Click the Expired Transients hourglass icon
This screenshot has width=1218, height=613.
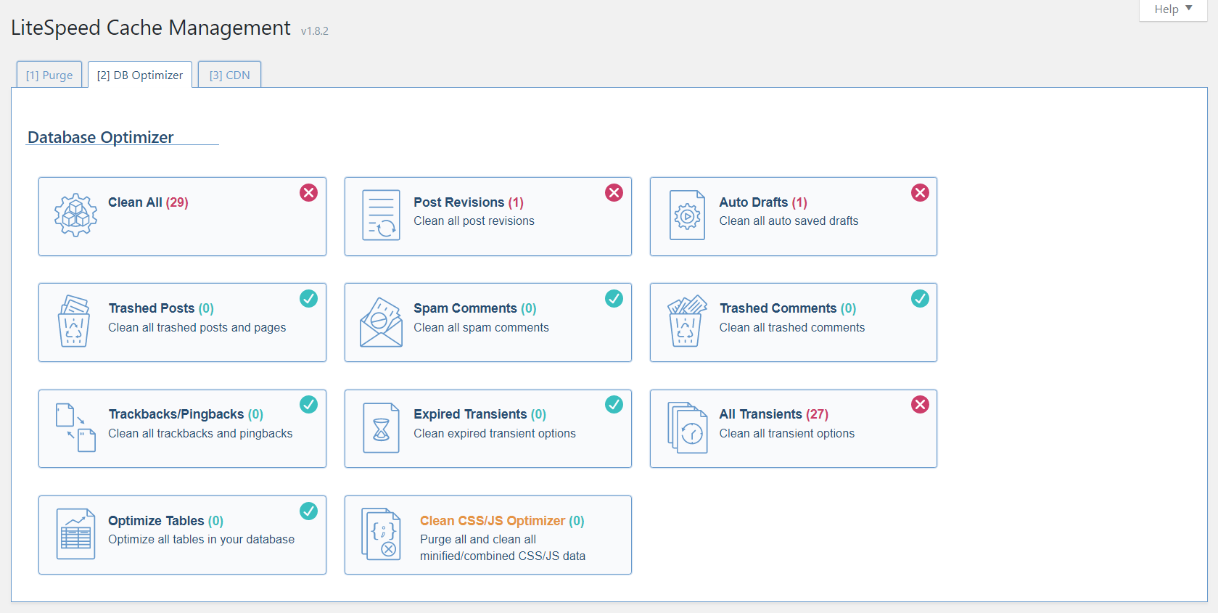381,428
